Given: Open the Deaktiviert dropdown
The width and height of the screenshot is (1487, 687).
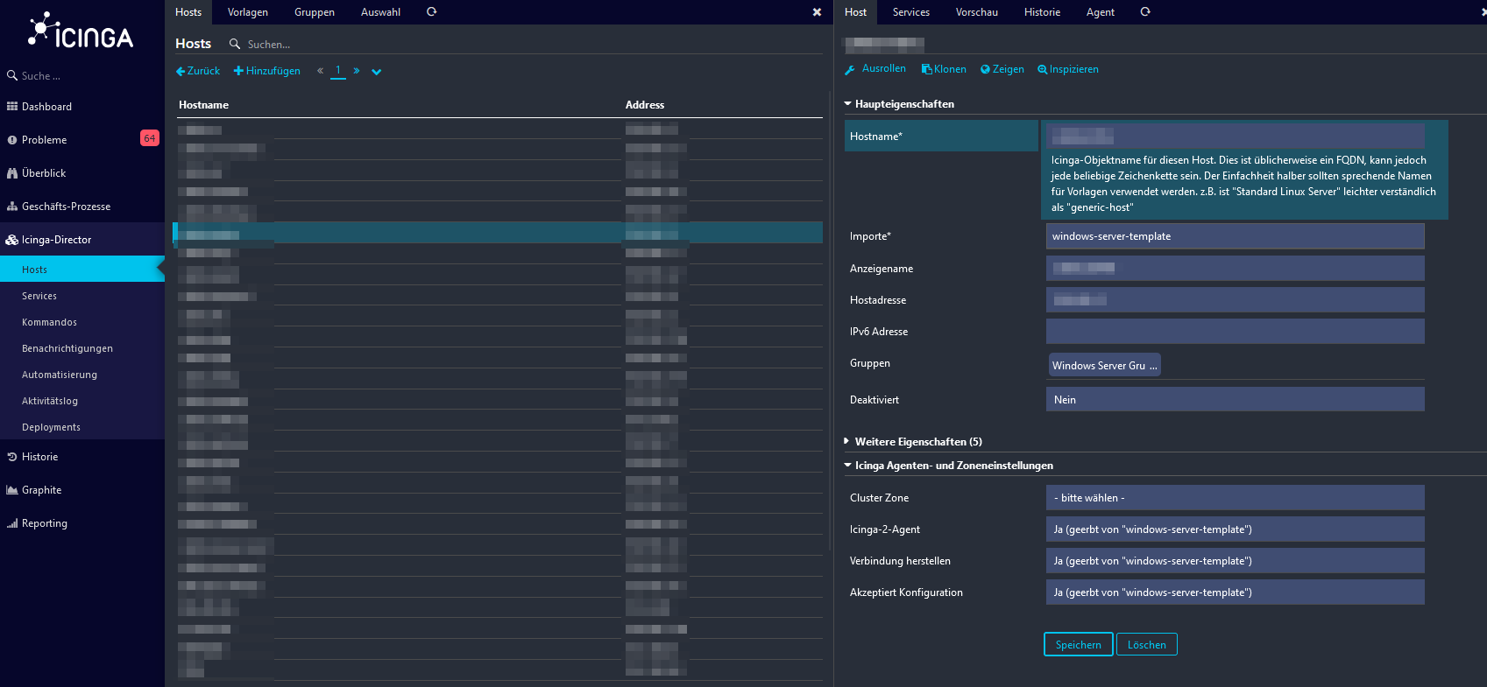Looking at the screenshot, I should 1235,399.
